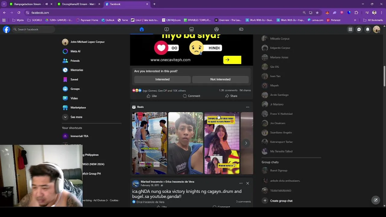The height and width of the screenshot is (217, 386).
Task: Open Facebook Home feed icon
Action: [142, 29]
